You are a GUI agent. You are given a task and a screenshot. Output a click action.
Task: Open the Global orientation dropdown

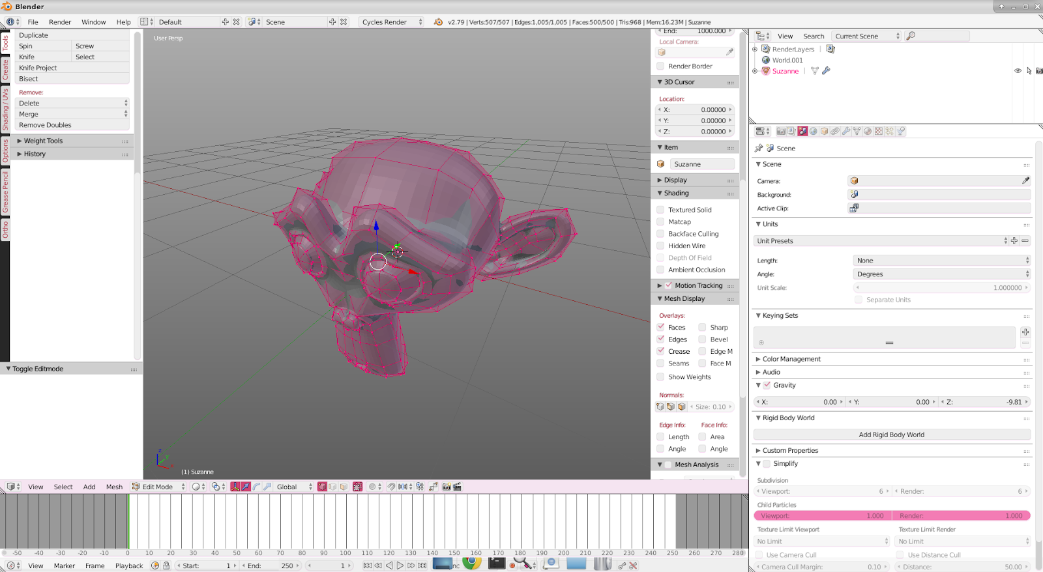tap(293, 487)
